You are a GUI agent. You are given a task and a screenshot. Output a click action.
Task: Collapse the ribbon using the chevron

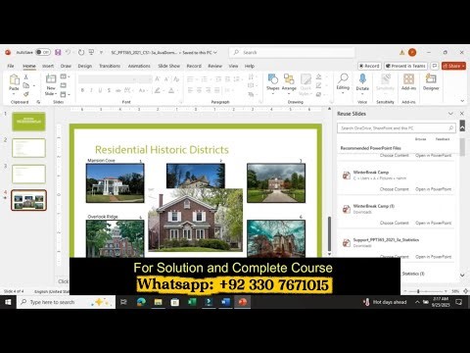[462, 101]
